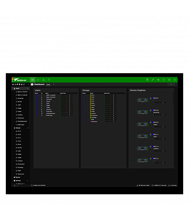Screen dimensions: 189x204
Task: Select Basic 4 channel user in sidebar
Action: tap(21, 95)
